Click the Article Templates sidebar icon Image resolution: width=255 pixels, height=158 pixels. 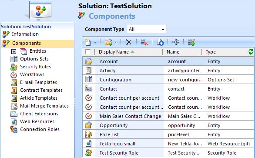click(14, 98)
